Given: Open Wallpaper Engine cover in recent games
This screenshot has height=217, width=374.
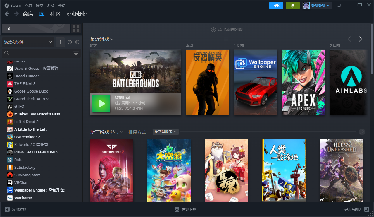Looking at the screenshot, I should click(256, 82).
